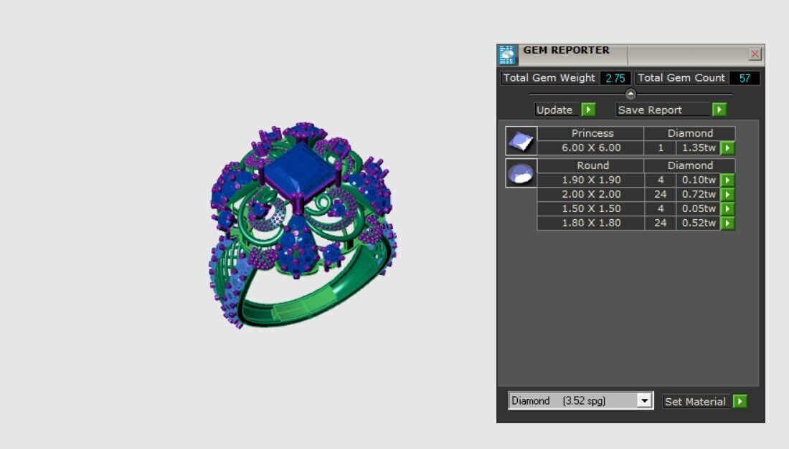Click green arrow next to Set Material
The height and width of the screenshot is (449, 789).
[740, 401]
